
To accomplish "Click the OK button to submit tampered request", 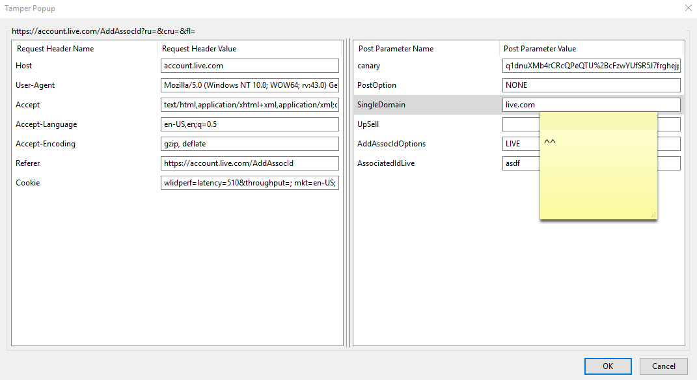I will [607, 366].
